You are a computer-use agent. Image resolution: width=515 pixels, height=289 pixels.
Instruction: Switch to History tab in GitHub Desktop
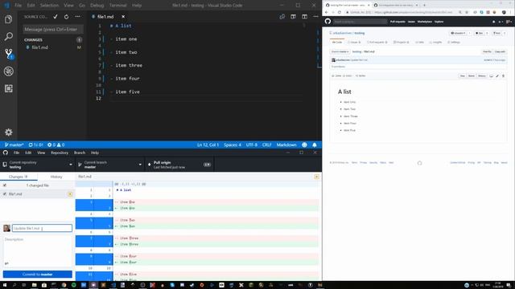56,177
